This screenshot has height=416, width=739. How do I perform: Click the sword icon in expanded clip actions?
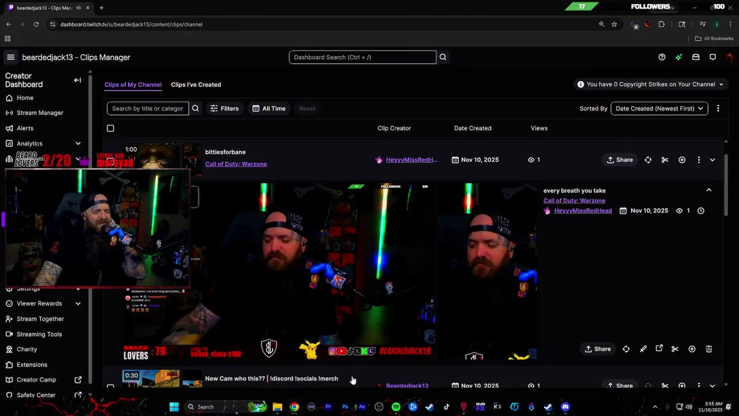pos(643,349)
